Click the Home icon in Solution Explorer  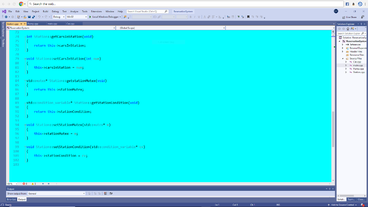348,29
